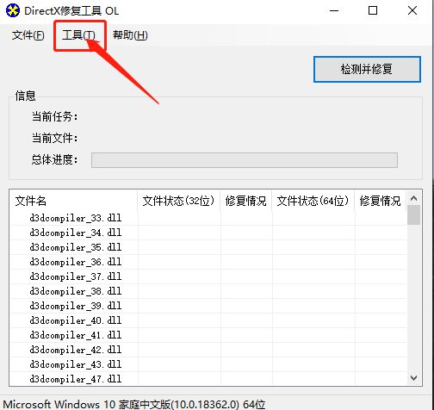434x410 pixels.
Task: Select the d3dcompiler_36.dll row
Action: [x=208, y=262]
